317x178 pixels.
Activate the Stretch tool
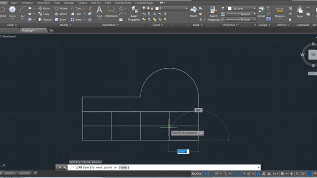coord(45,20)
